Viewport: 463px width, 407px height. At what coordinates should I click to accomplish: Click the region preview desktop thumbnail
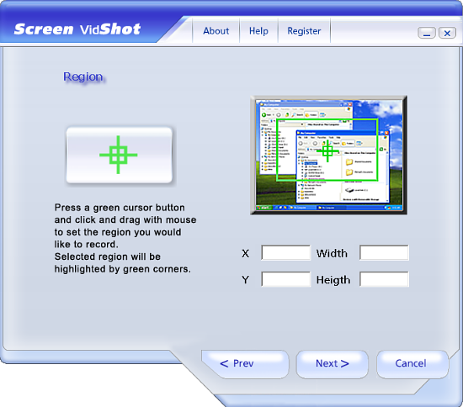(x=328, y=155)
